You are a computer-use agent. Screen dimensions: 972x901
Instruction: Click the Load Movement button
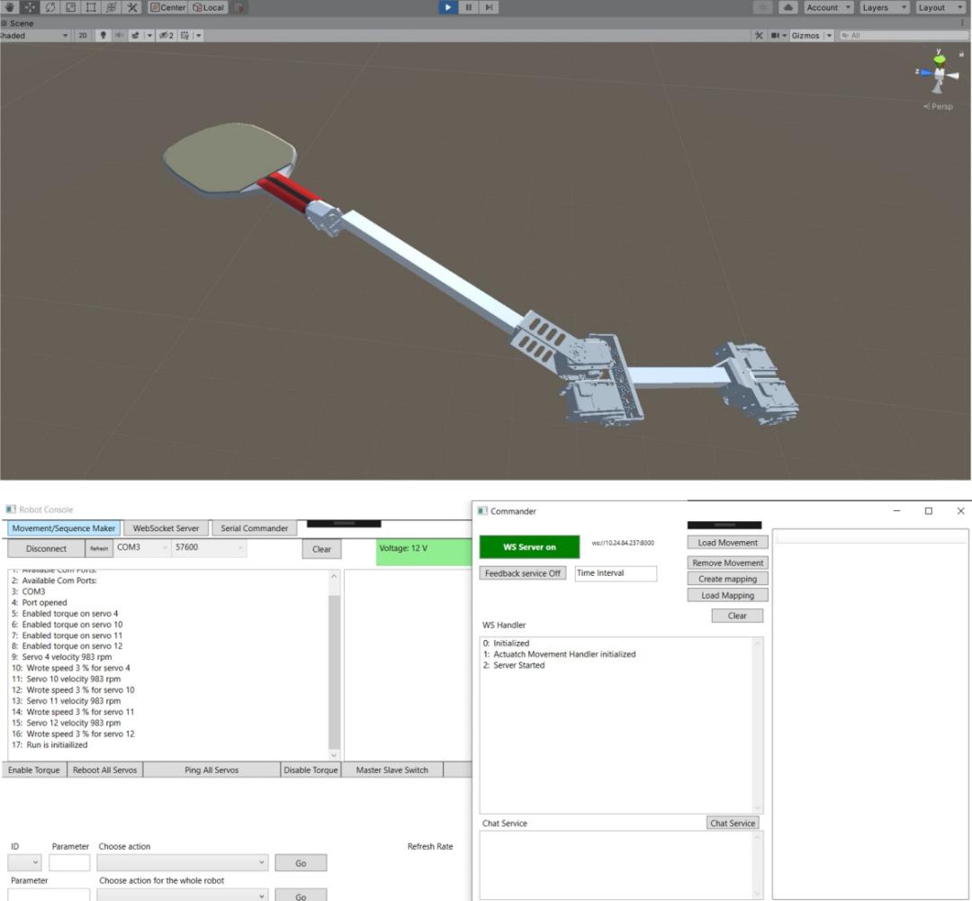tap(727, 543)
